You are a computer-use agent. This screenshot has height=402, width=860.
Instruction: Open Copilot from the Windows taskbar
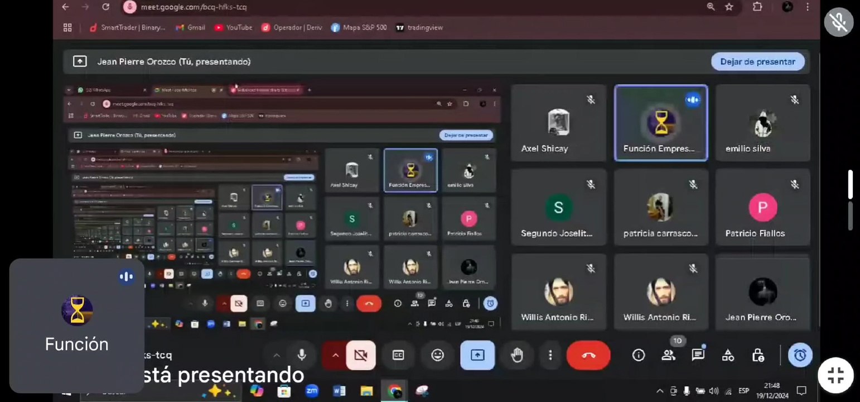[x=257, y=391]
